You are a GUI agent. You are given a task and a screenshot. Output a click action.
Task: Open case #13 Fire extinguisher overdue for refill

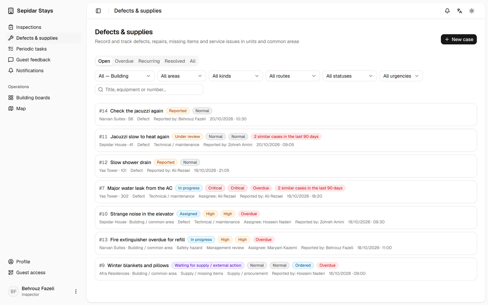[x=286, y=243]
